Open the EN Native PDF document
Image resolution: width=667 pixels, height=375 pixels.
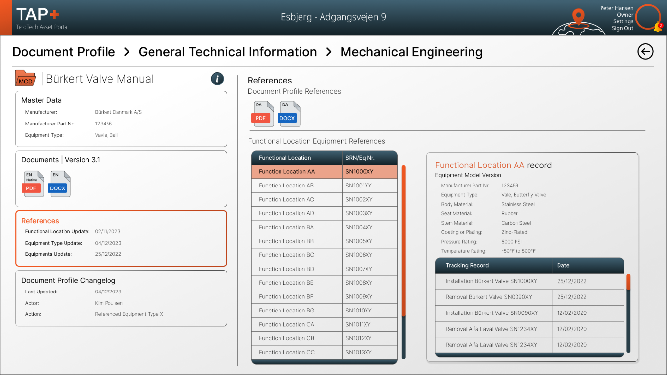(x=34, y=184)
